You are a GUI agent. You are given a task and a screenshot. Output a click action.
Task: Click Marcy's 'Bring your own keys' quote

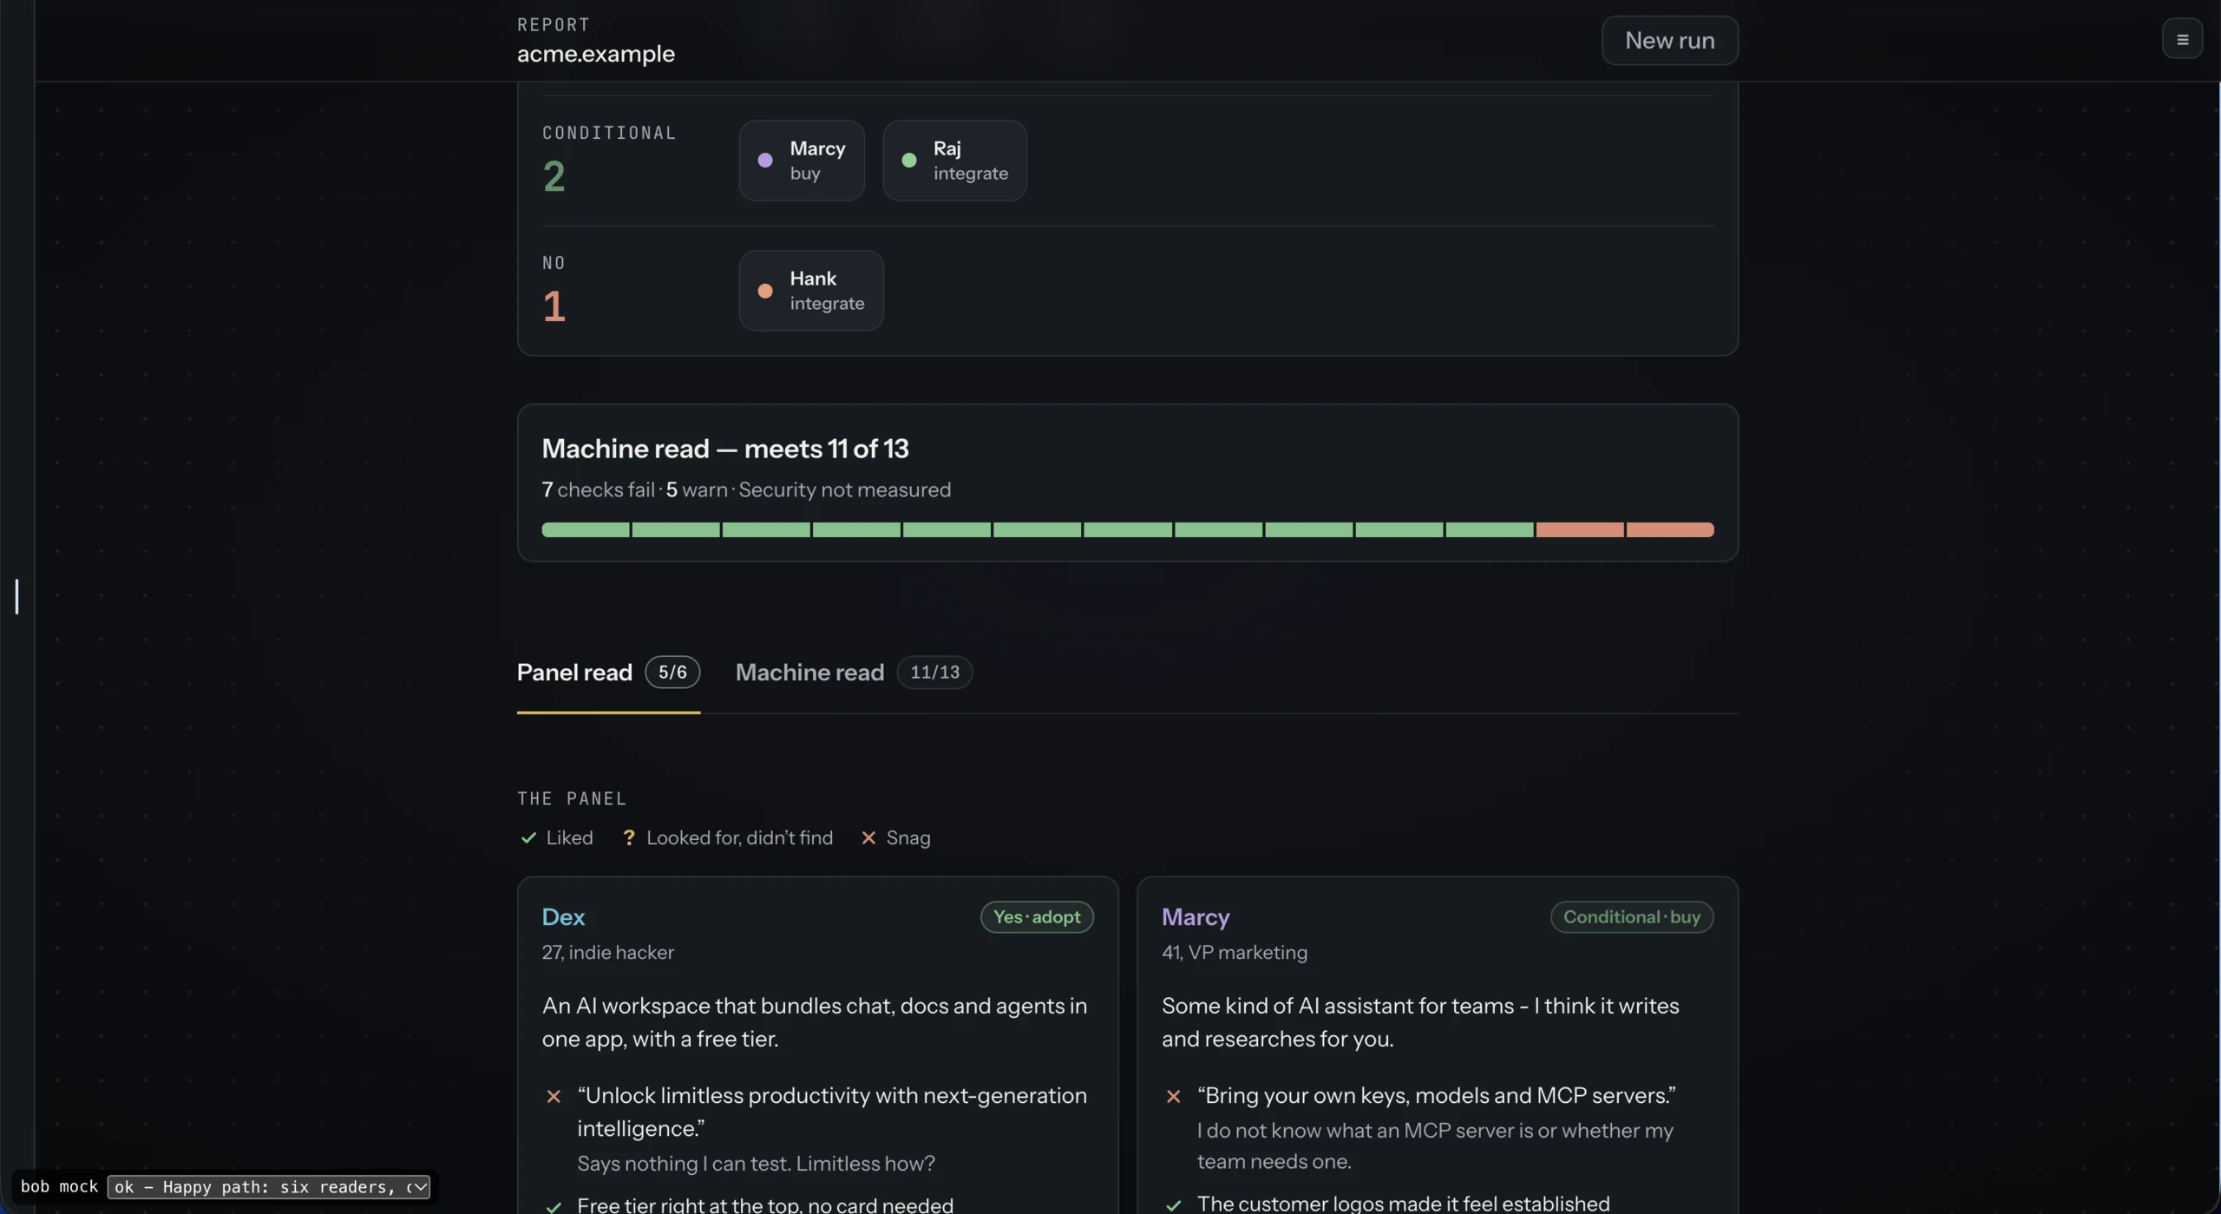[1437, 1096]
